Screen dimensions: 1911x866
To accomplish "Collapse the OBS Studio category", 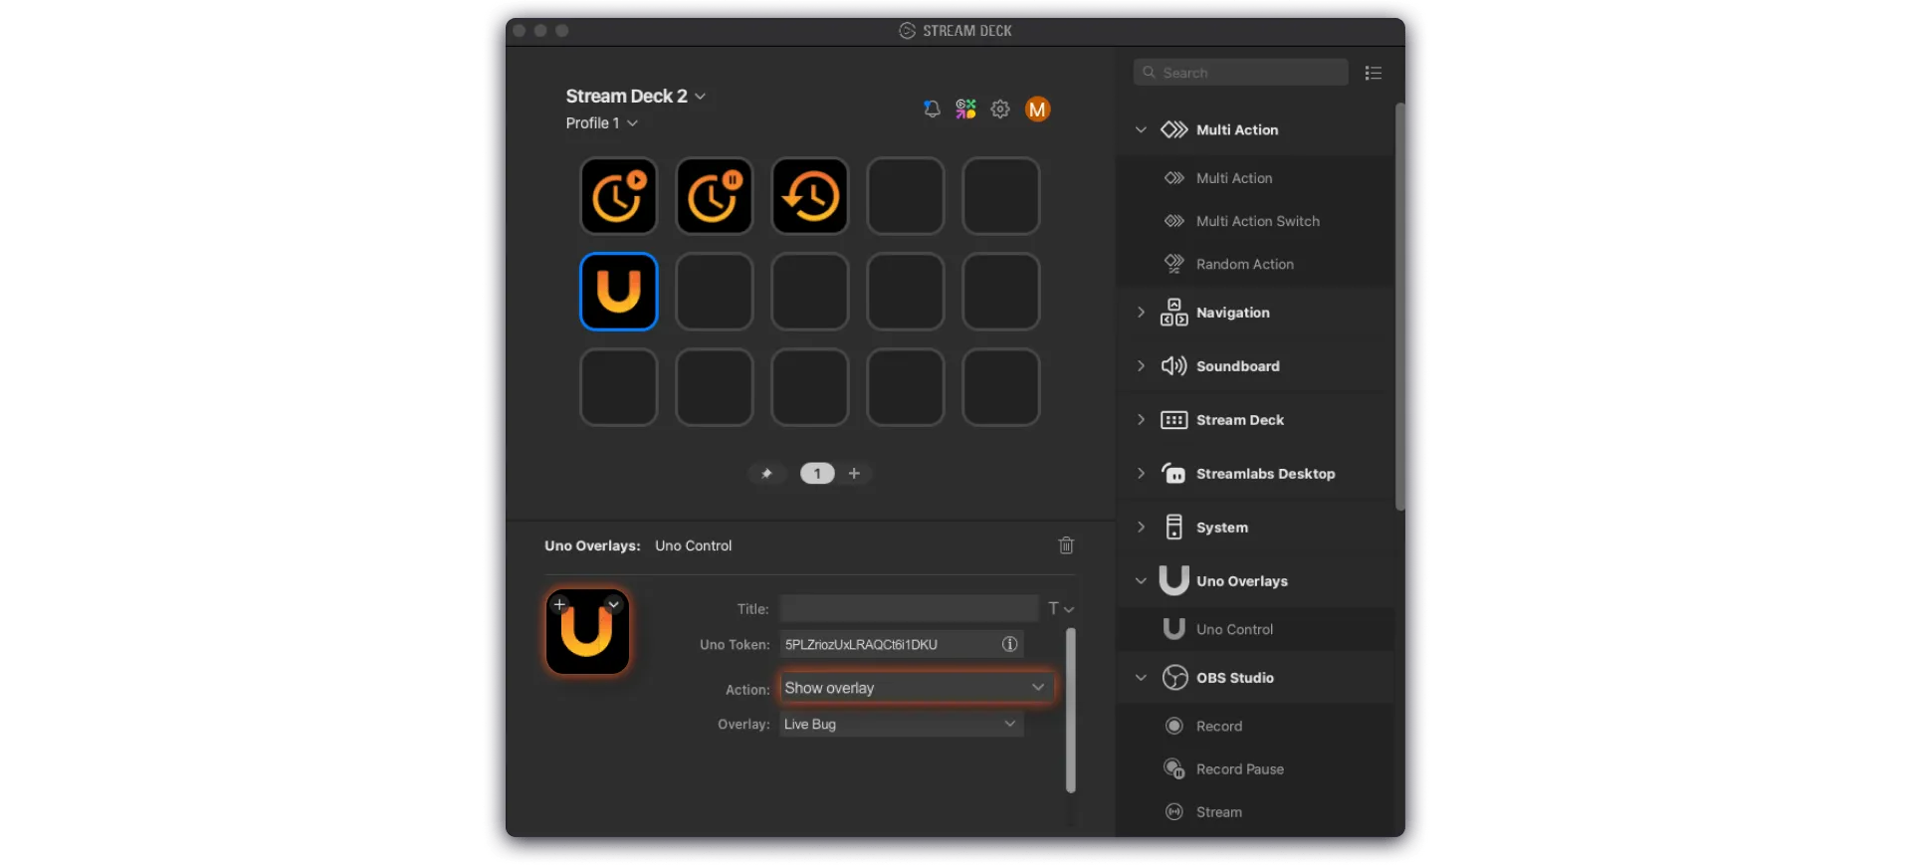I will pos(1141,678).
